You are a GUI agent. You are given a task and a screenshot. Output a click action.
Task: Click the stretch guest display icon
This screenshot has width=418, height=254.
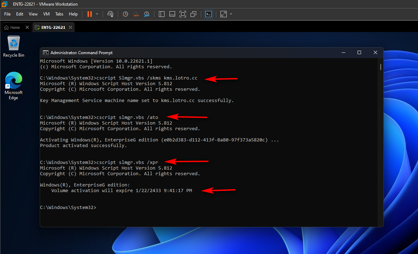223,14
